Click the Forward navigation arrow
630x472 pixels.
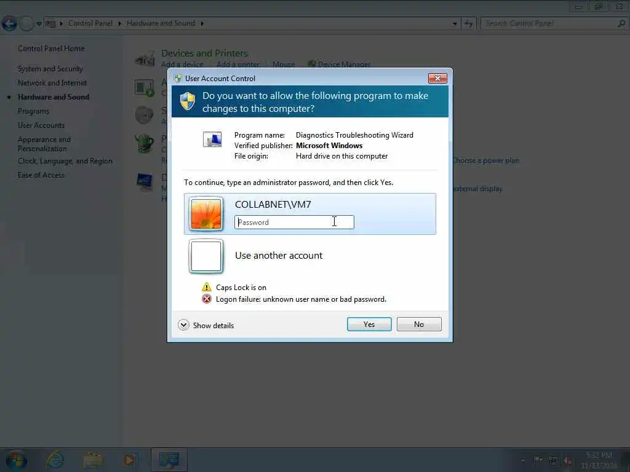coord(26,24)
